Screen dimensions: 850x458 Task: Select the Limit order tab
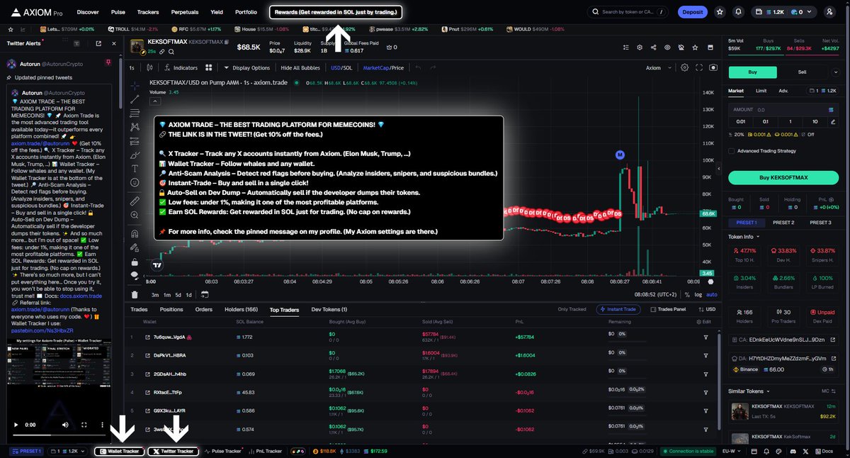(x=761, y=91)
